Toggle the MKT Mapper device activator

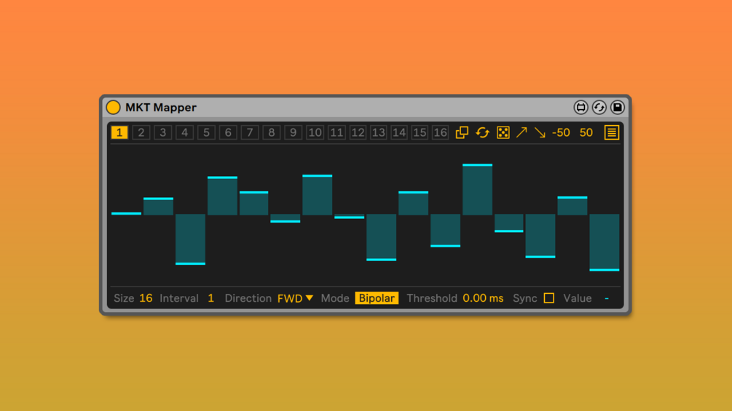[x=113, y=107]
